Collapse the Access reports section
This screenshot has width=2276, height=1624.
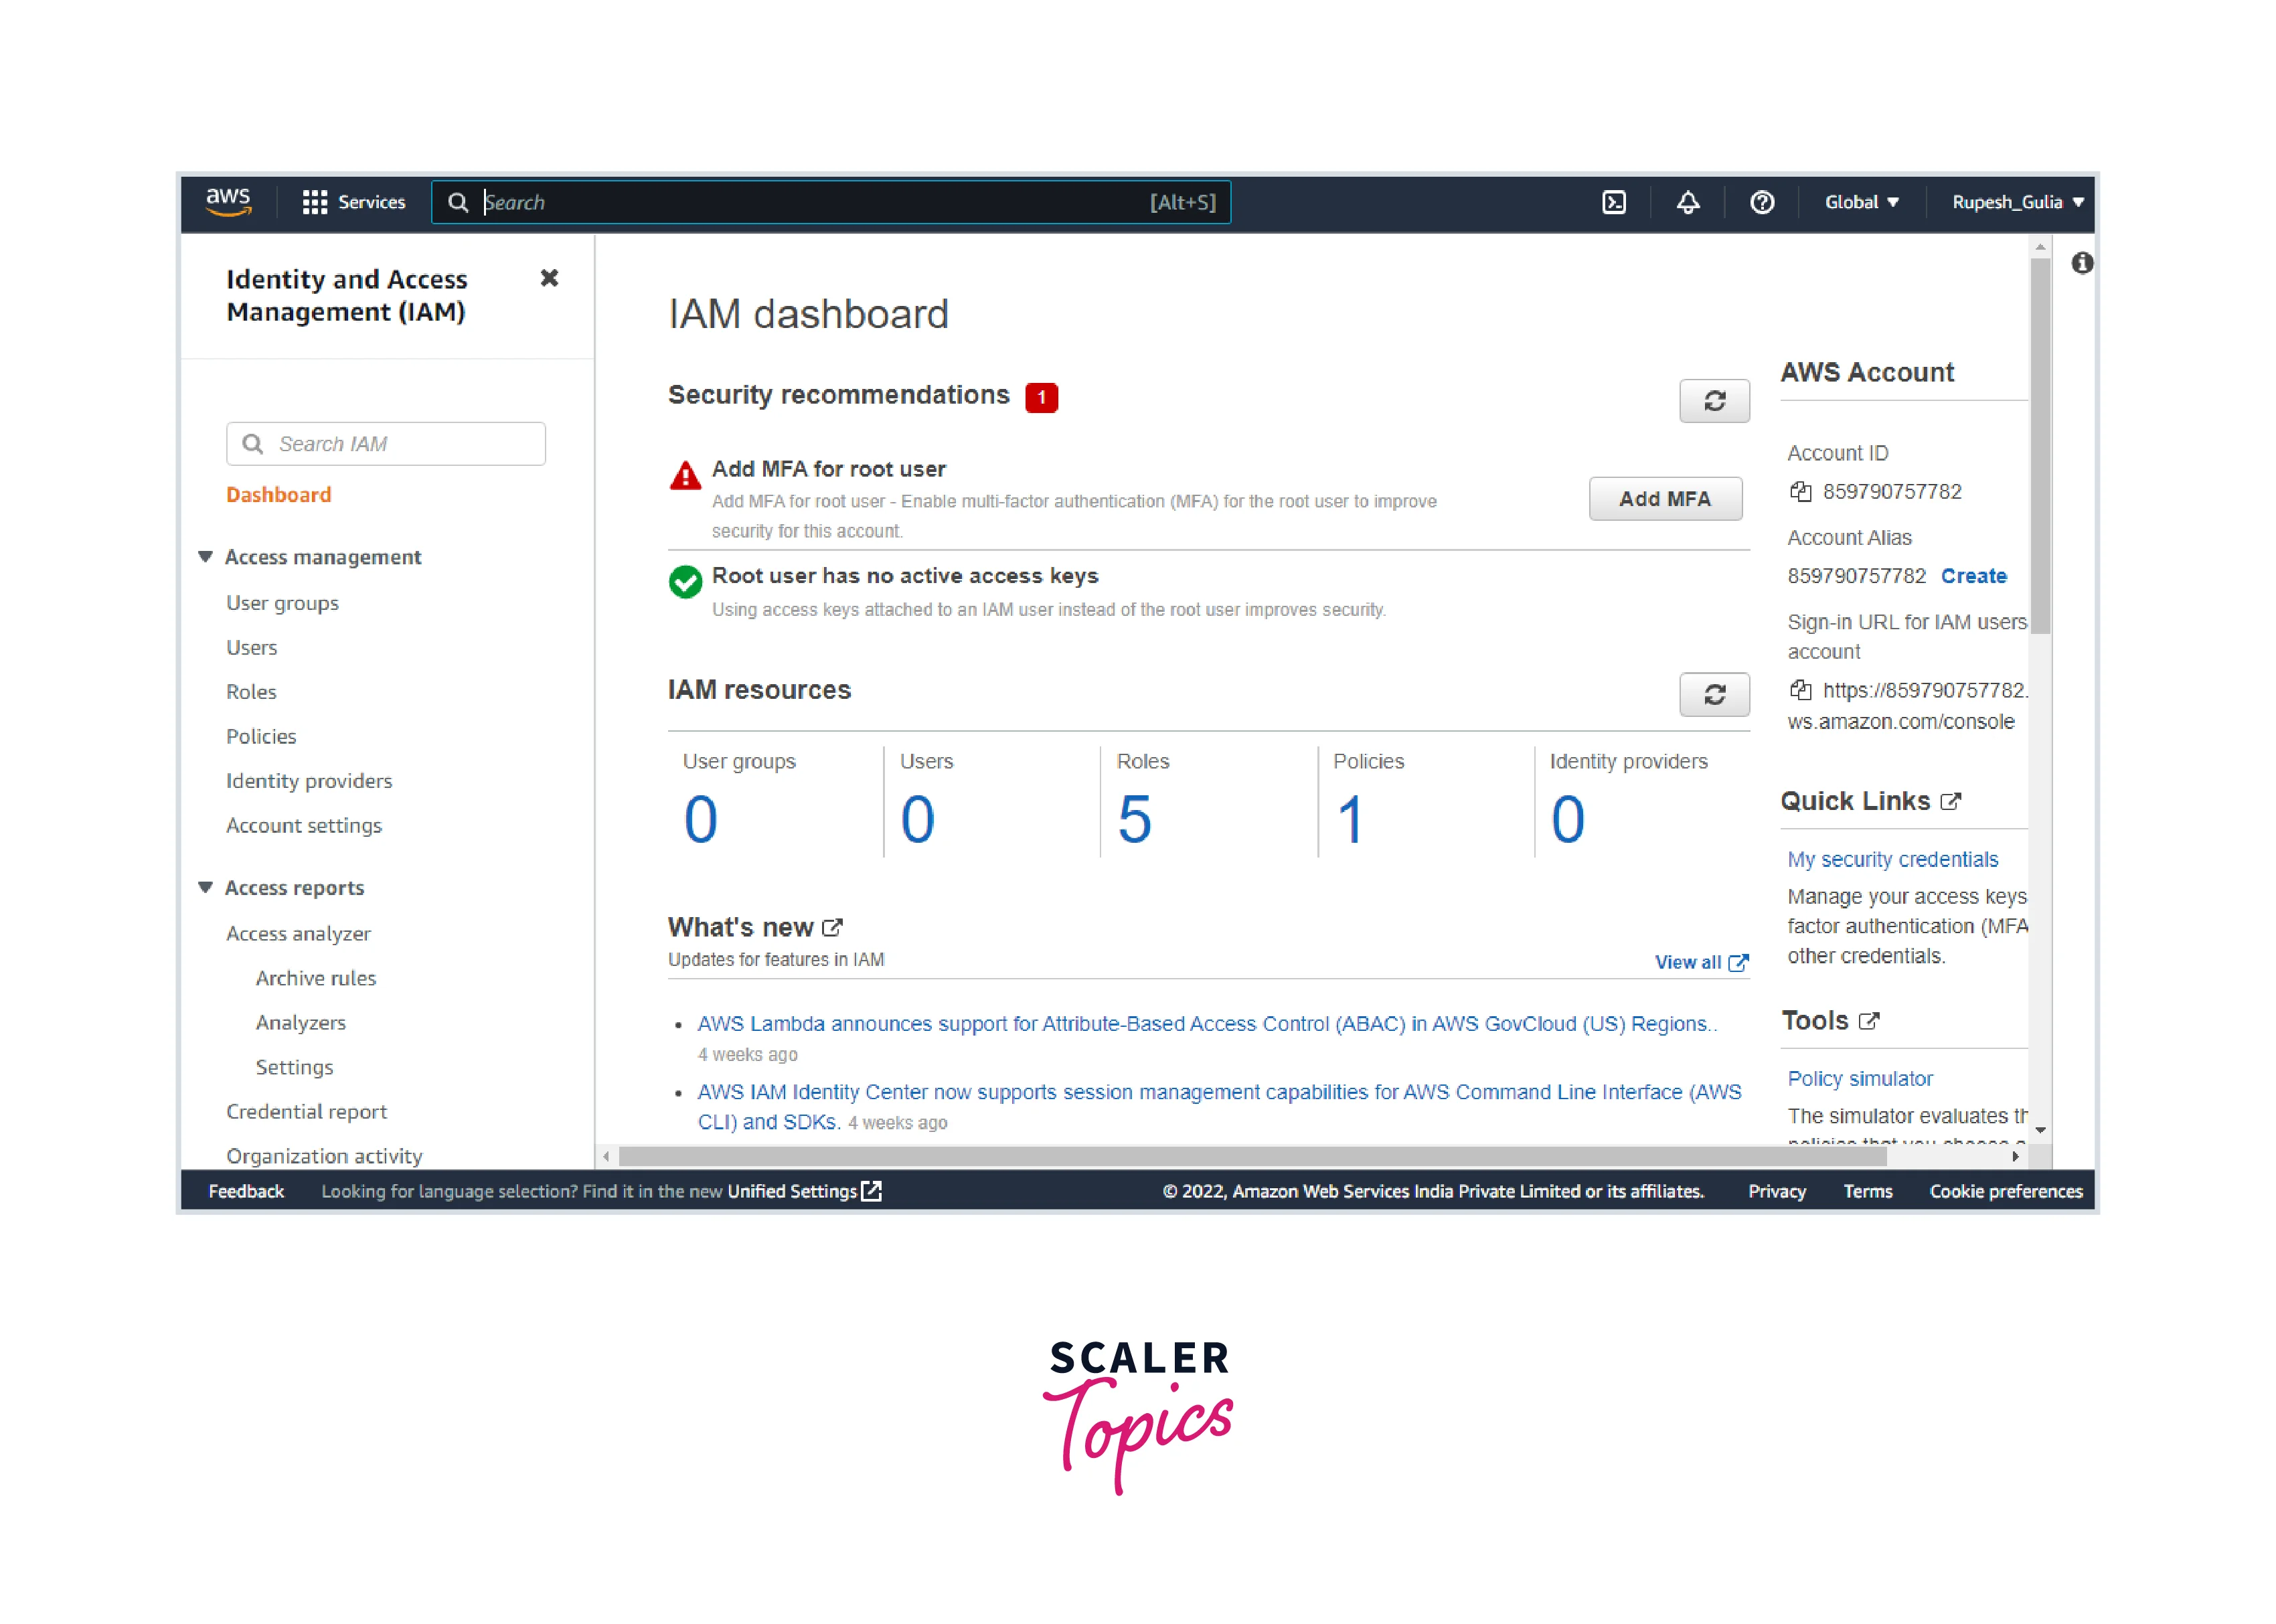(x=205, y=887)
